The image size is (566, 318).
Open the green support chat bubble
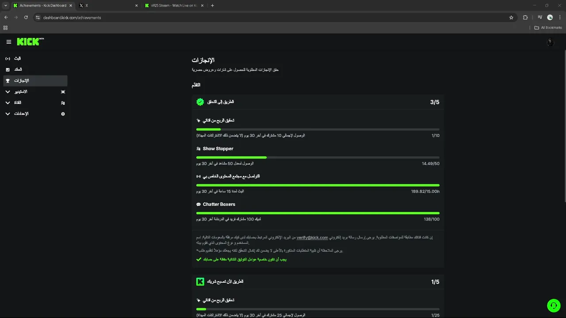pos(554,306)
